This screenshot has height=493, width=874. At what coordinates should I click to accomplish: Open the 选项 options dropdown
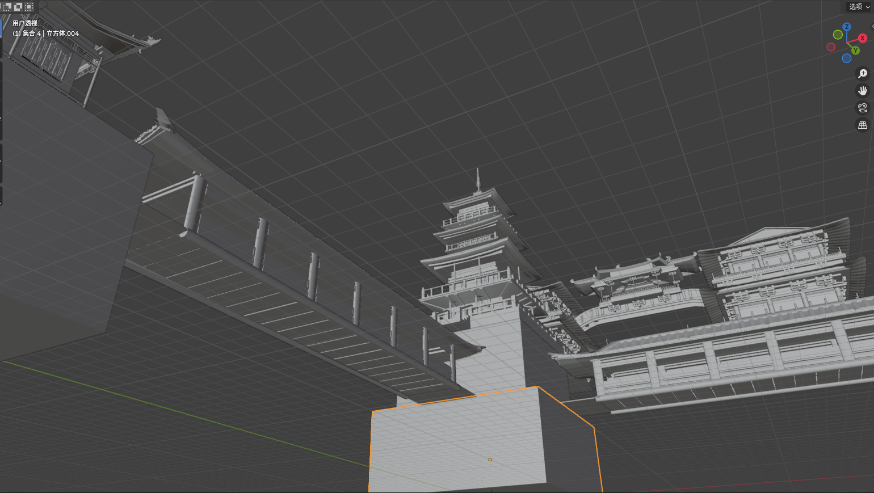(x=859, y=7)
